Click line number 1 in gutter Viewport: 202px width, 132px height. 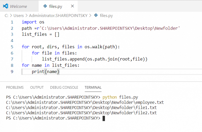pyautogui.click(x=12, y=22)
